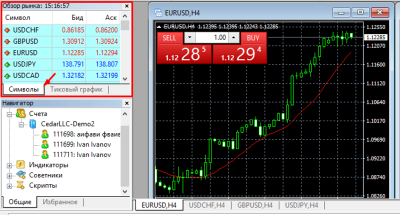Maximize the EURUSD,H4 chart window
This screenshot has height=215, width=400.
pos(360,12)
